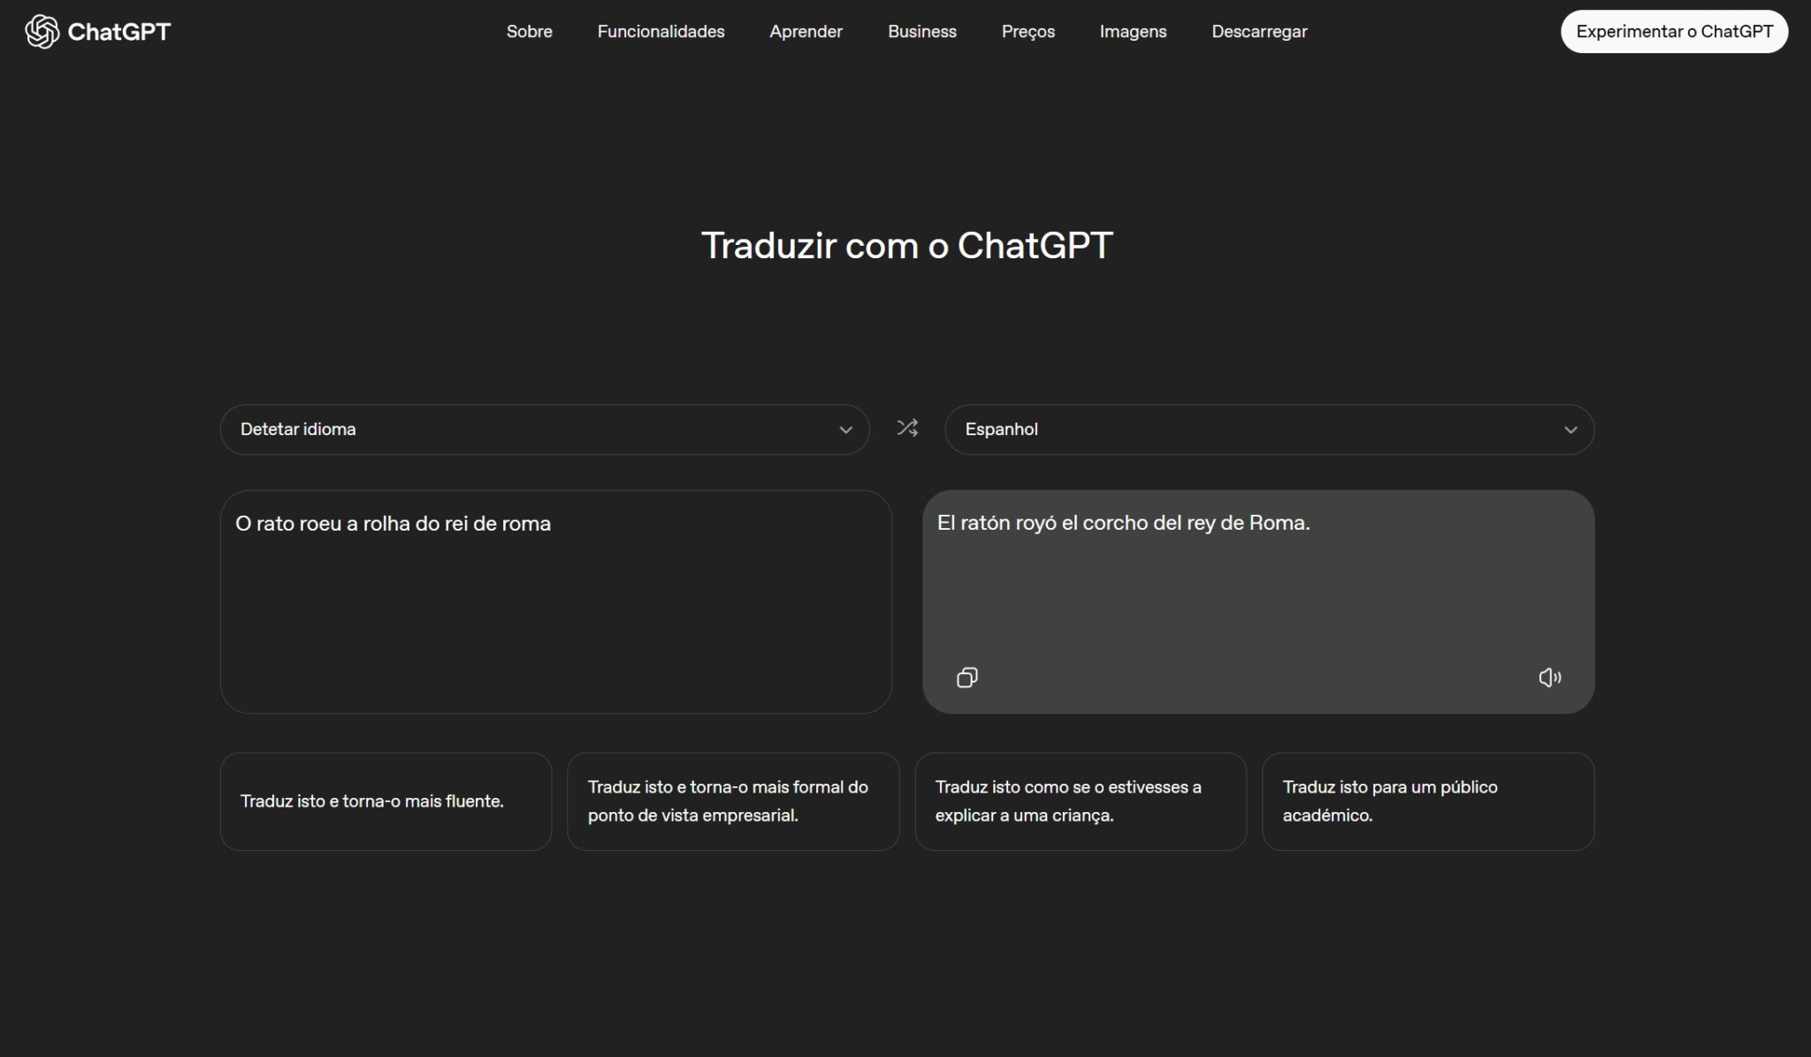Select Imagens in the top navigation
The width and height of the screenshot is (1811, 1057).
point(1133,31)
